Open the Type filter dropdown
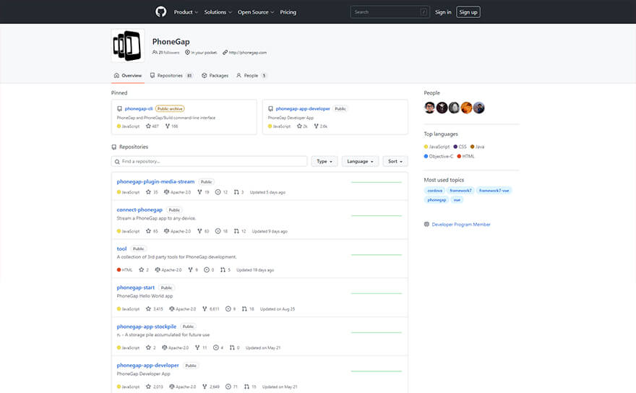The width and height of the screenshot is (636, 393). click(x=325, y=161)
